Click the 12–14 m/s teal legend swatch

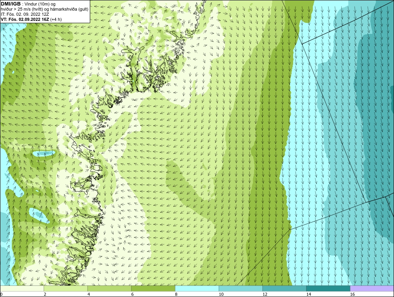pyautogui.click(x=284, y=288)
